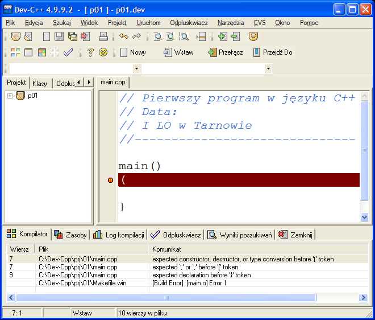Click the Debug checkmark toolbar icon

69,52
